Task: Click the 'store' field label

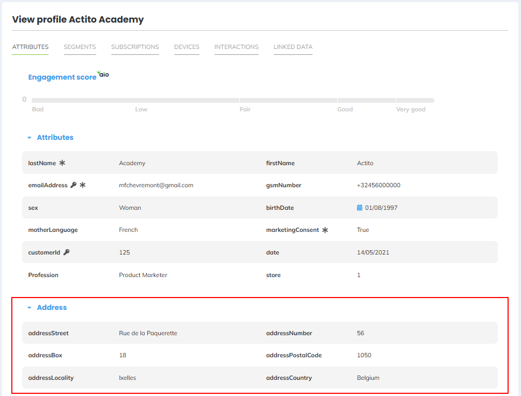Action: [x=273, y=275]
